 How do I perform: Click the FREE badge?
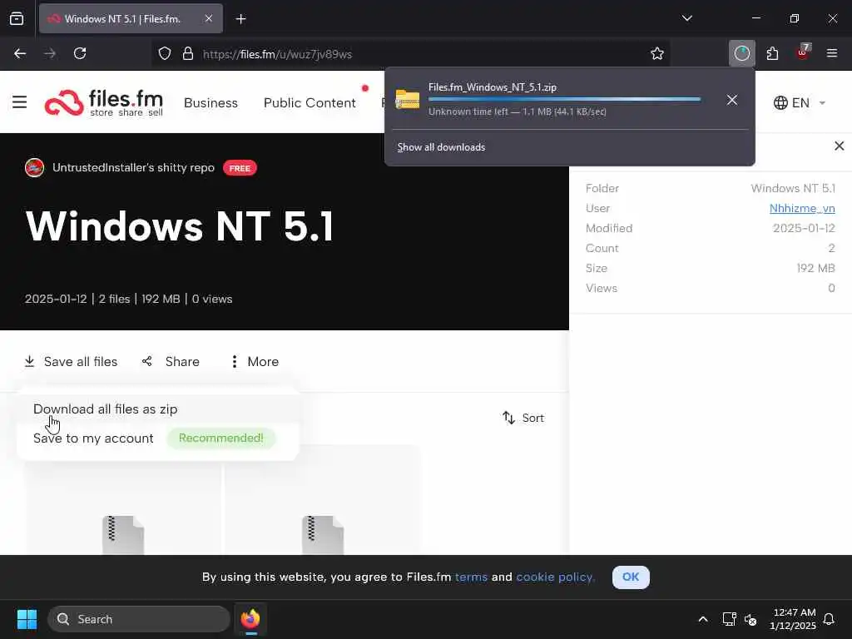point(240,168)
